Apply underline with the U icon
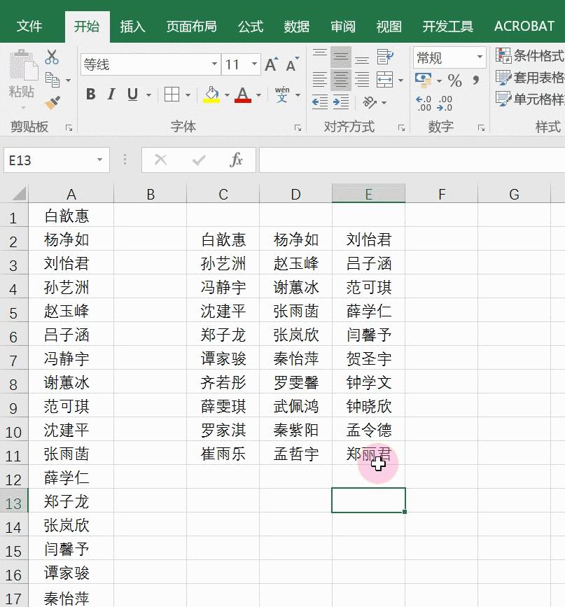565x607 pixels. [x=132, y=93]
